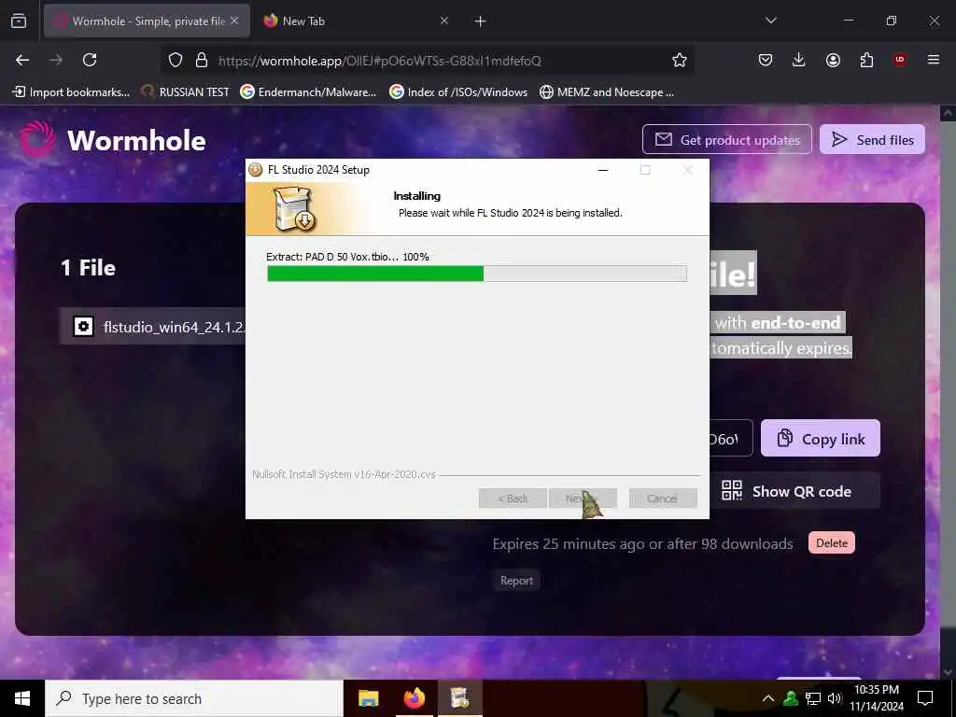Click the flstudio file gear icon

point(83,327)
